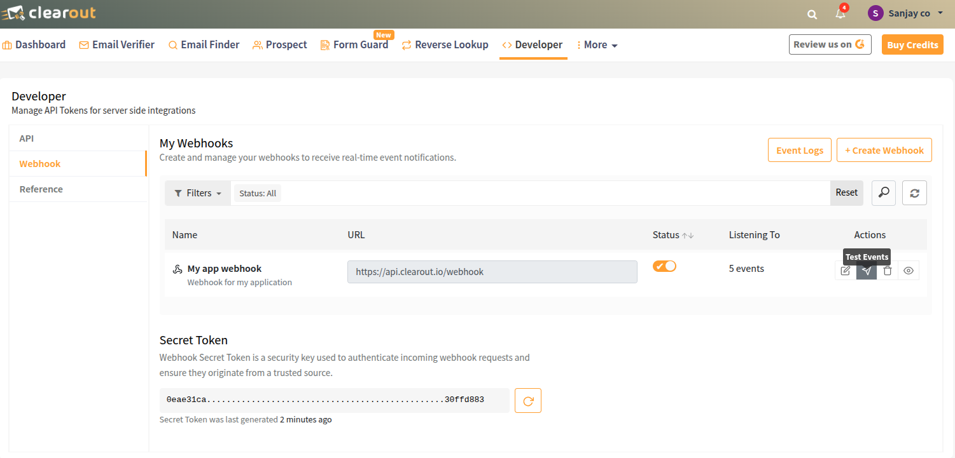Open the Event Logs page
The image size is (955, 458).
click(x=799, y=150)
